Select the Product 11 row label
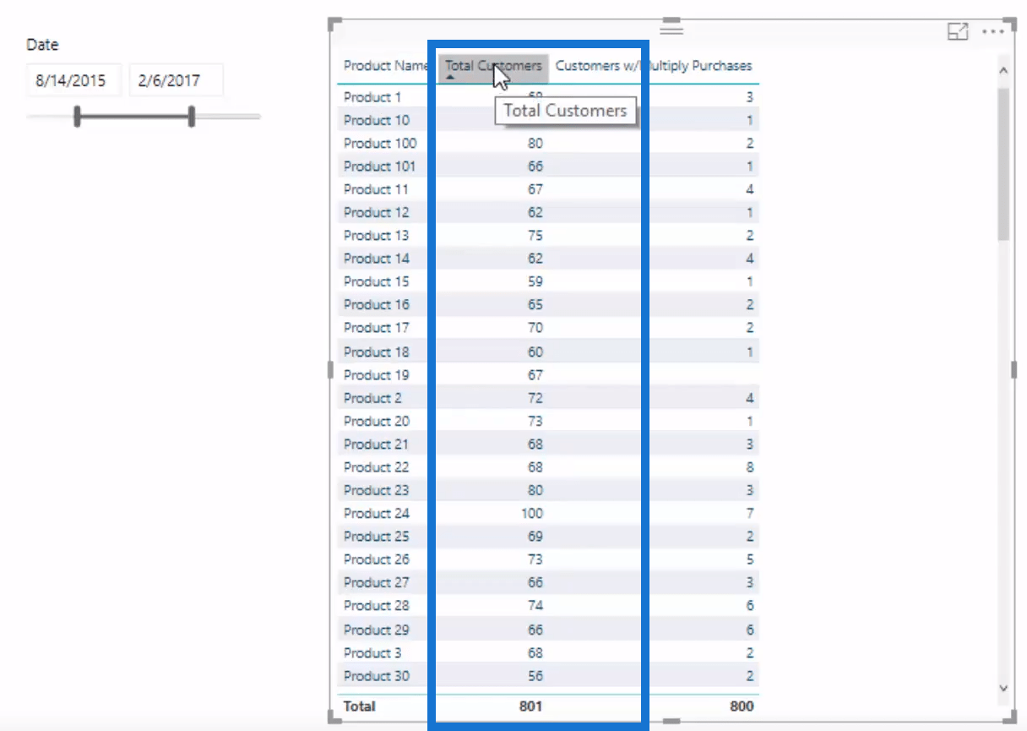This screenshot has width=1027, height=731. tap(376, 189)
